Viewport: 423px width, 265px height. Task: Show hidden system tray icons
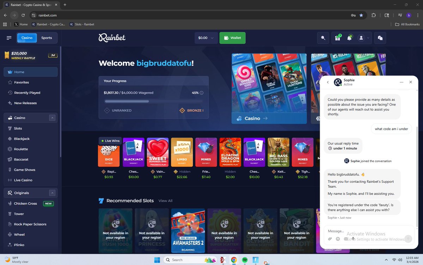(386, 260)
